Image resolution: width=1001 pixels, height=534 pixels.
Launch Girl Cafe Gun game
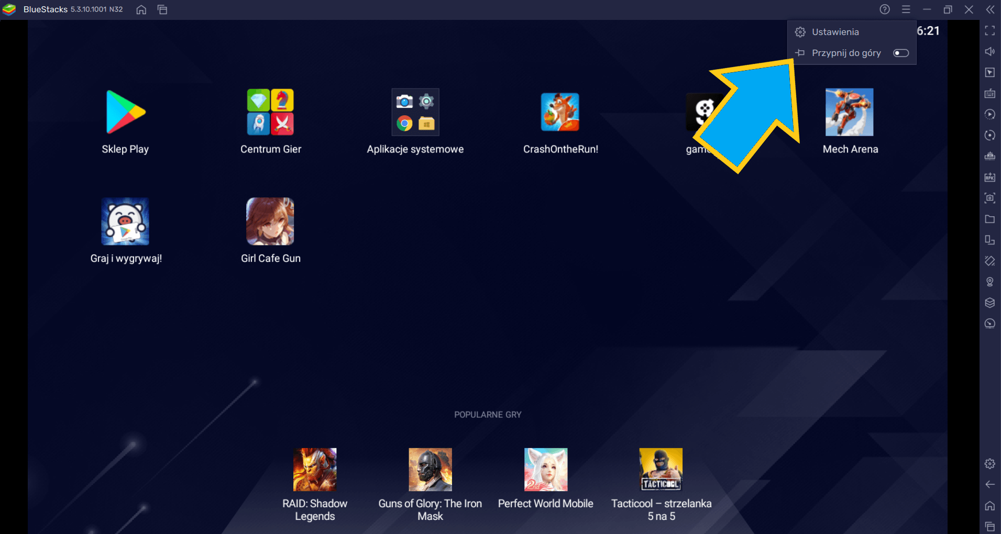(270, 221)
